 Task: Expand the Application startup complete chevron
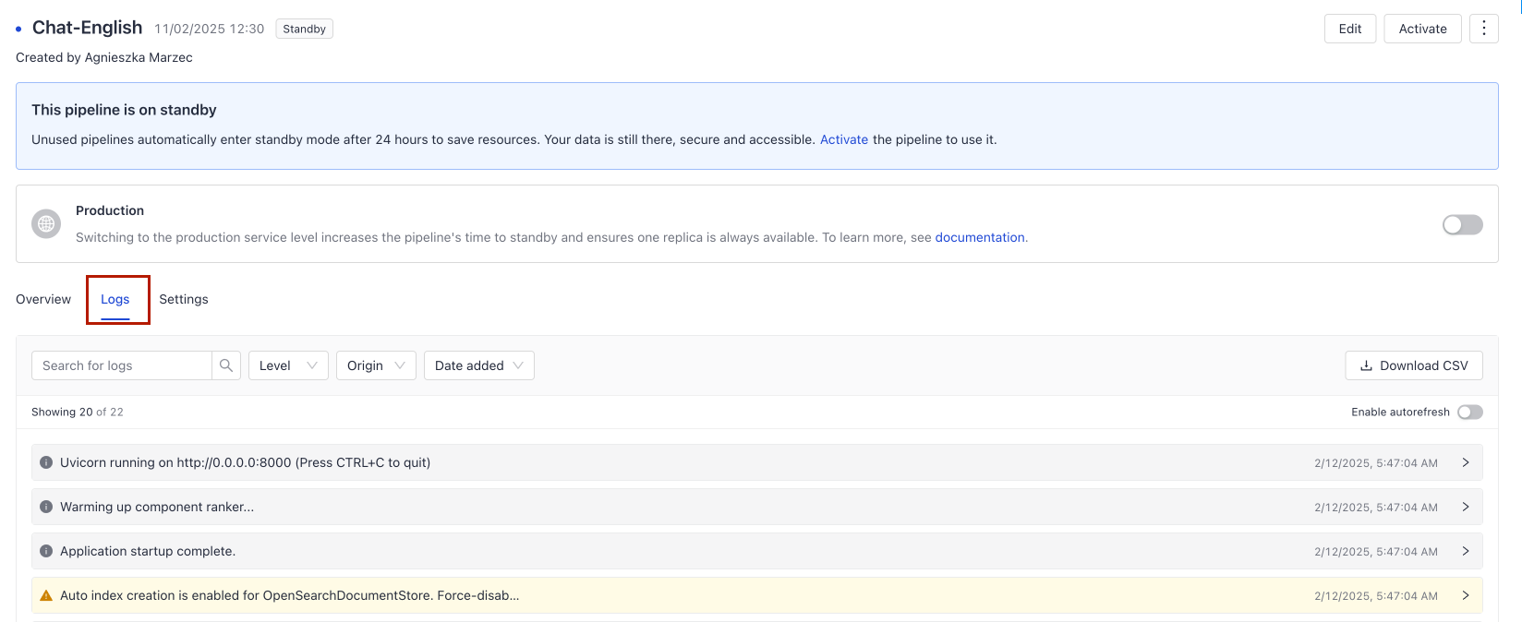click(x=1466, y=551)
